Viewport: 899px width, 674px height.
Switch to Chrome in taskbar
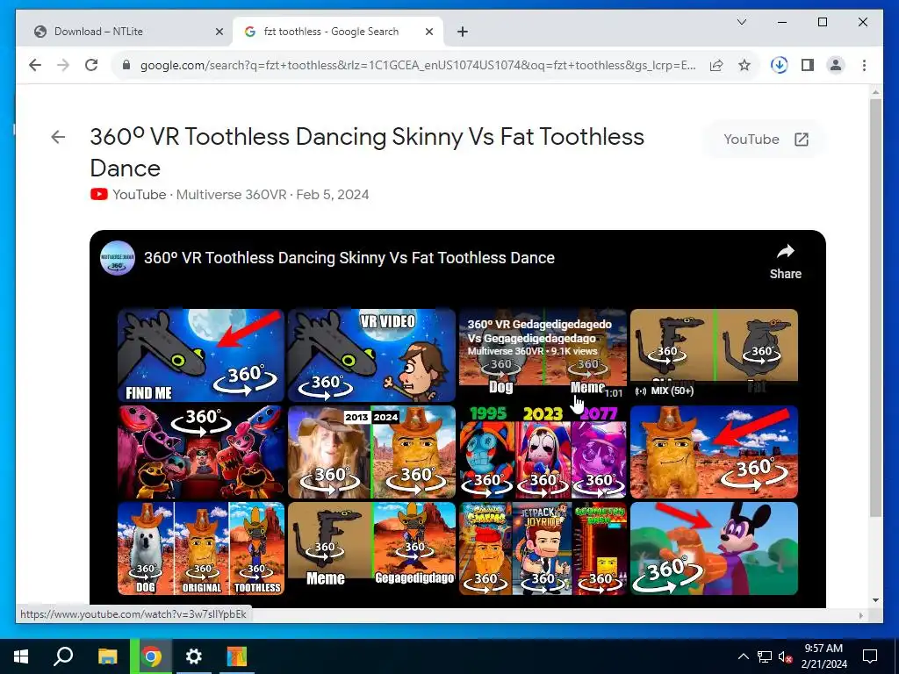tap(151, 656)
